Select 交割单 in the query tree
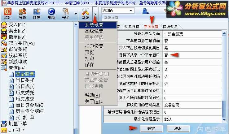This screenshot has height=134, width=229. (x=25, y=117)
